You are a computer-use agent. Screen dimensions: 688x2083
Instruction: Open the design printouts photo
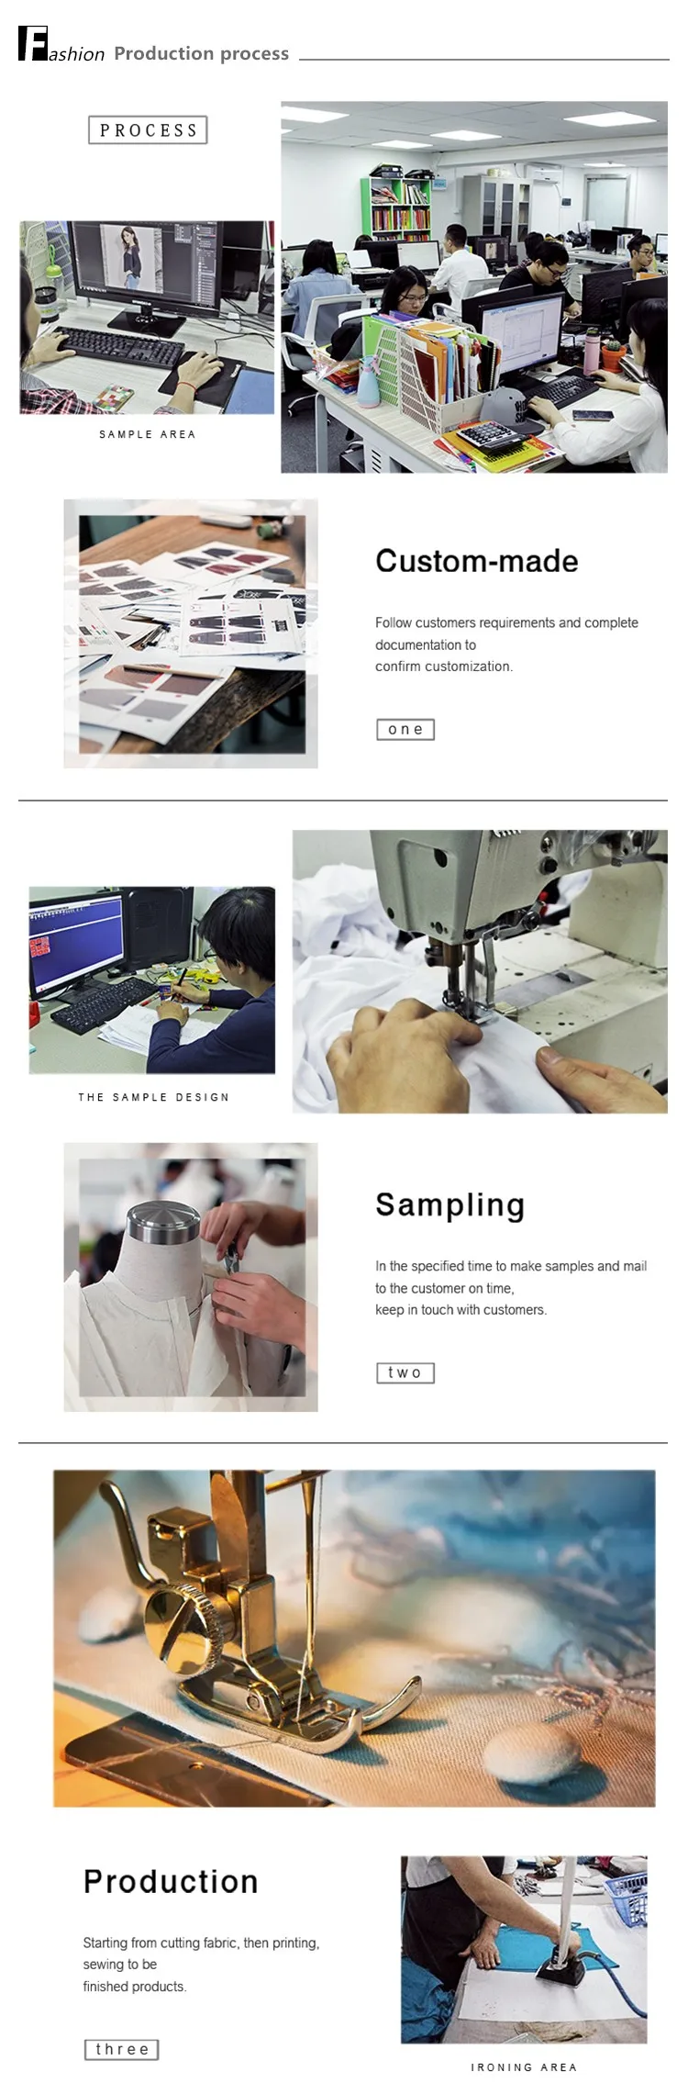click(191, 633)
